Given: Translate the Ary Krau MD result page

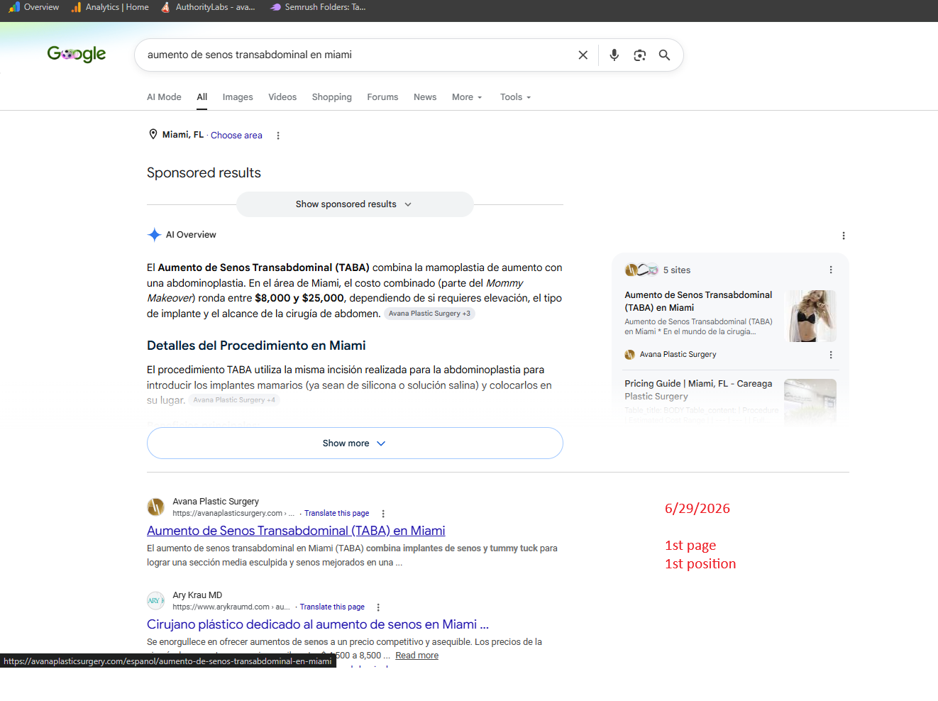Looking at the screenshot, I should pyautogui.click(x=332, y=607).
